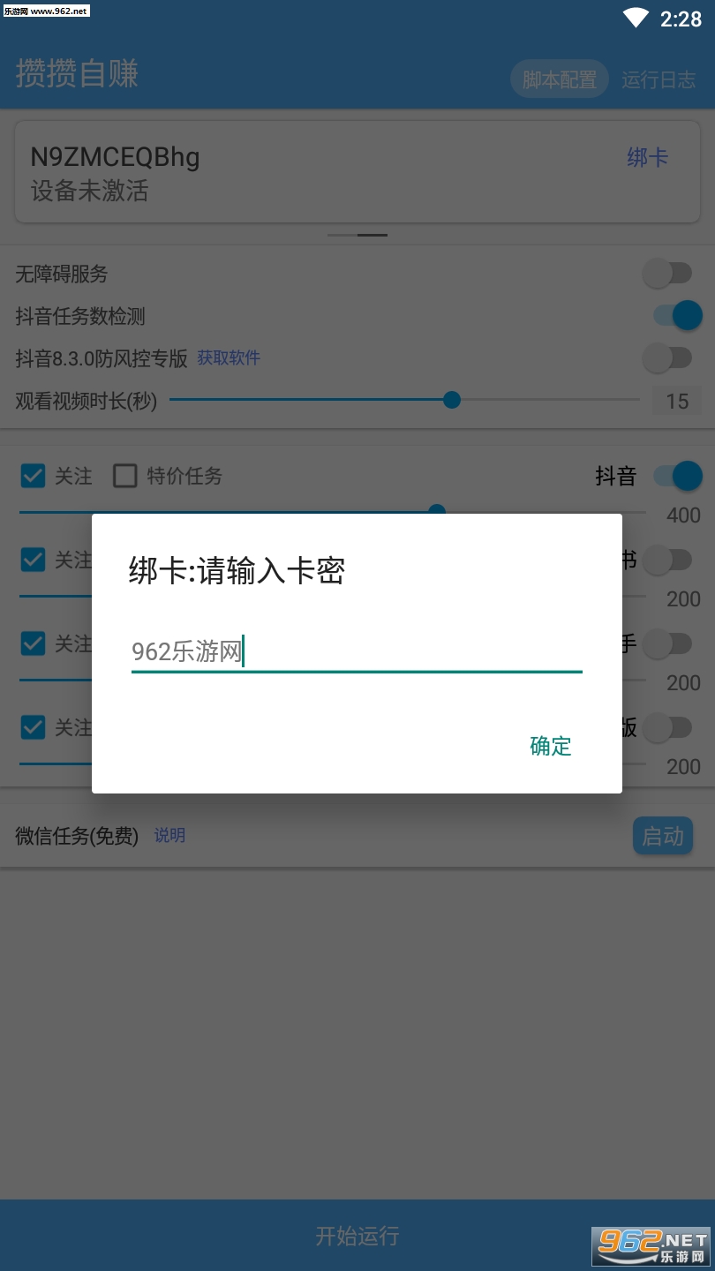The image size is (715, 1271).
Task: Check the 特价任务 checkbox
Action: (x=125, y=476)
